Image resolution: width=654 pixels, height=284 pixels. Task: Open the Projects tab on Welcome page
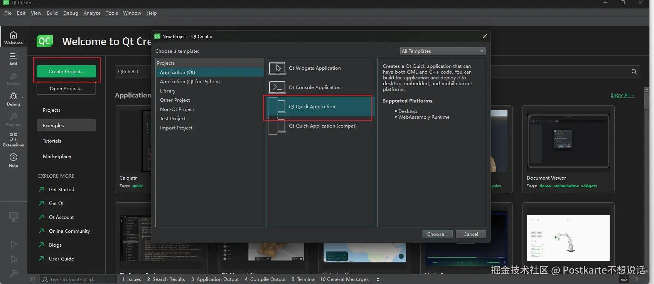click(66, 110)
